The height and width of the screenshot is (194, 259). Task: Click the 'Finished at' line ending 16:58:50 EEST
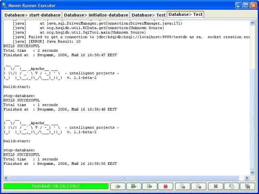[60, 164]
